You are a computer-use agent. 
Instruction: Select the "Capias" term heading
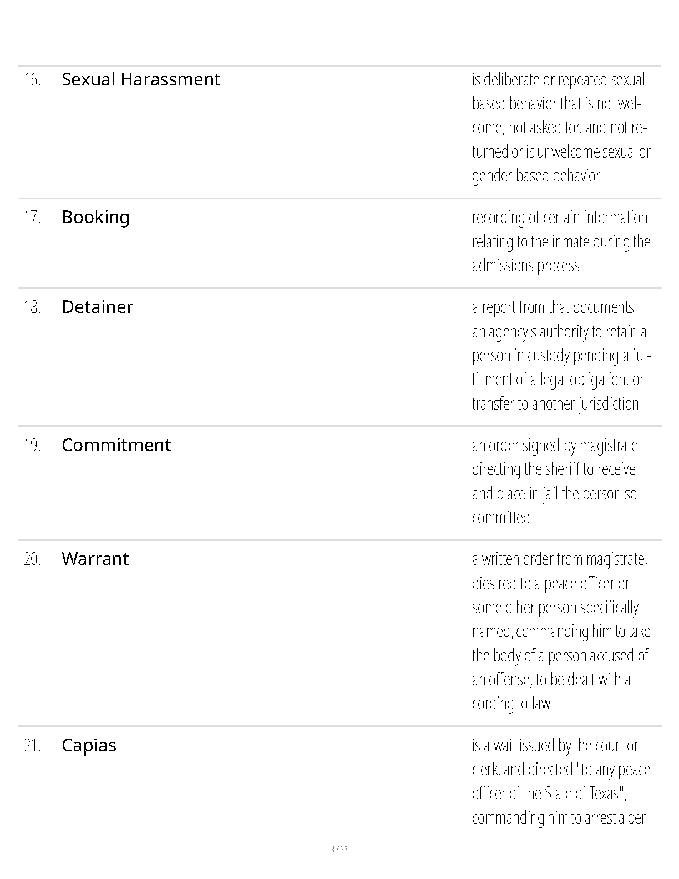pyautogui.click(x=89, y=745)
